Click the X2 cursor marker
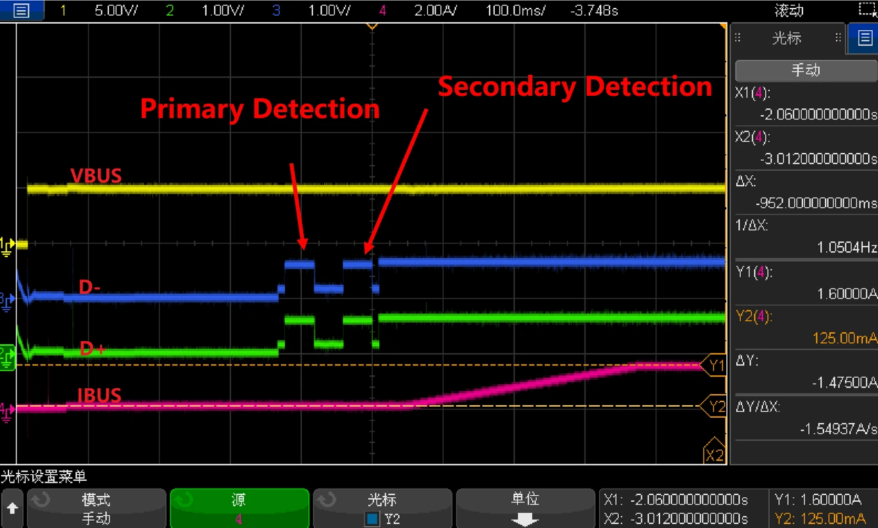 714,454
